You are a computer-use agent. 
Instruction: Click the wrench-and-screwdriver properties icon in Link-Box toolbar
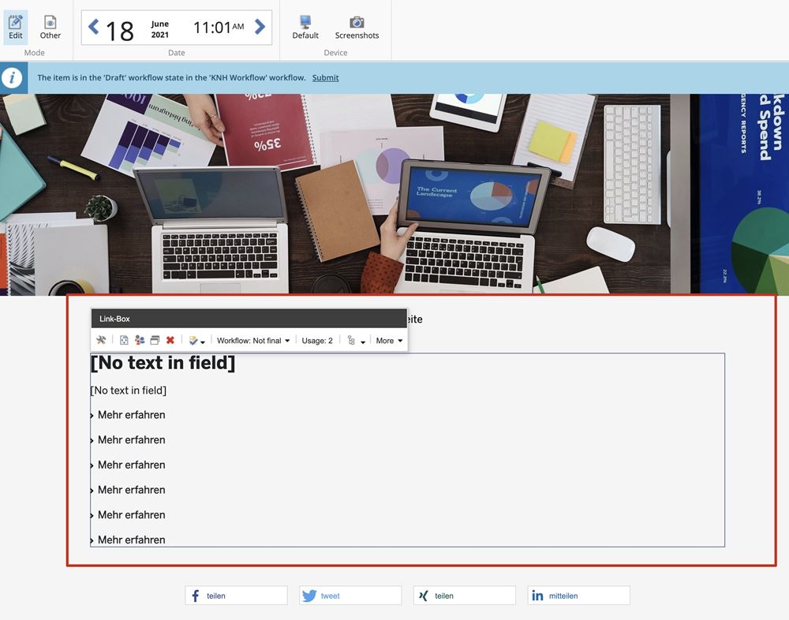[x=101, y=341]
